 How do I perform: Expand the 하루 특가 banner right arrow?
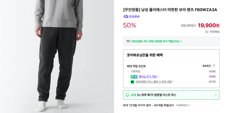coord(215,95)
